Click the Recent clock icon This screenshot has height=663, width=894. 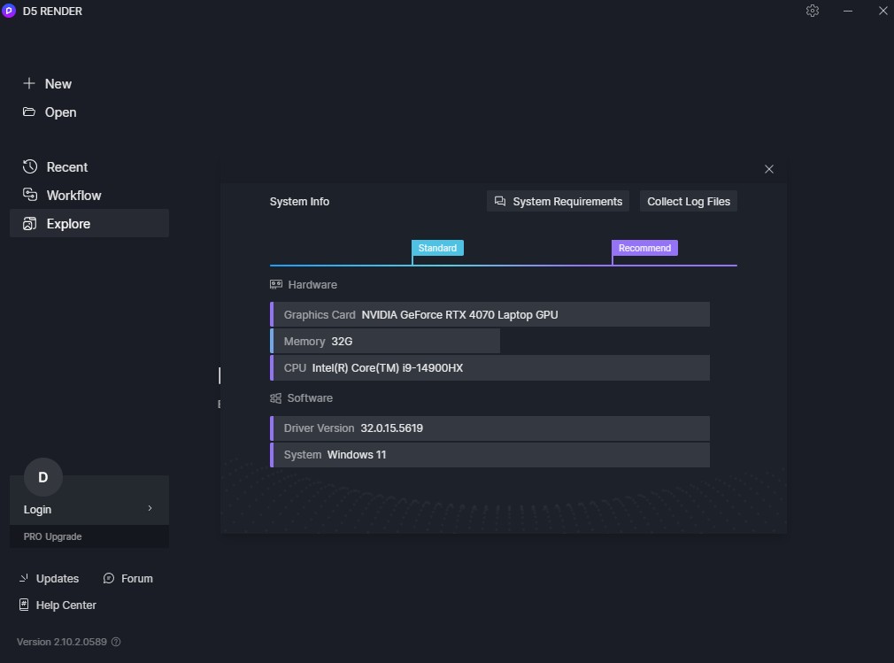click(29, 166)
